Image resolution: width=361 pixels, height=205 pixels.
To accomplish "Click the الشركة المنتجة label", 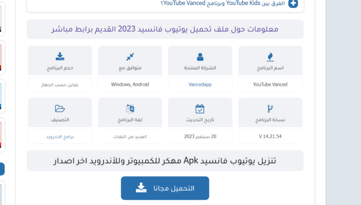I will (200, 68).
